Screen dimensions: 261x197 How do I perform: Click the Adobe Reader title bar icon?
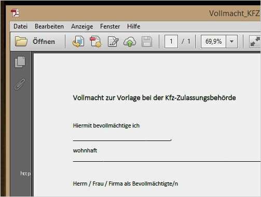[15, 13]
